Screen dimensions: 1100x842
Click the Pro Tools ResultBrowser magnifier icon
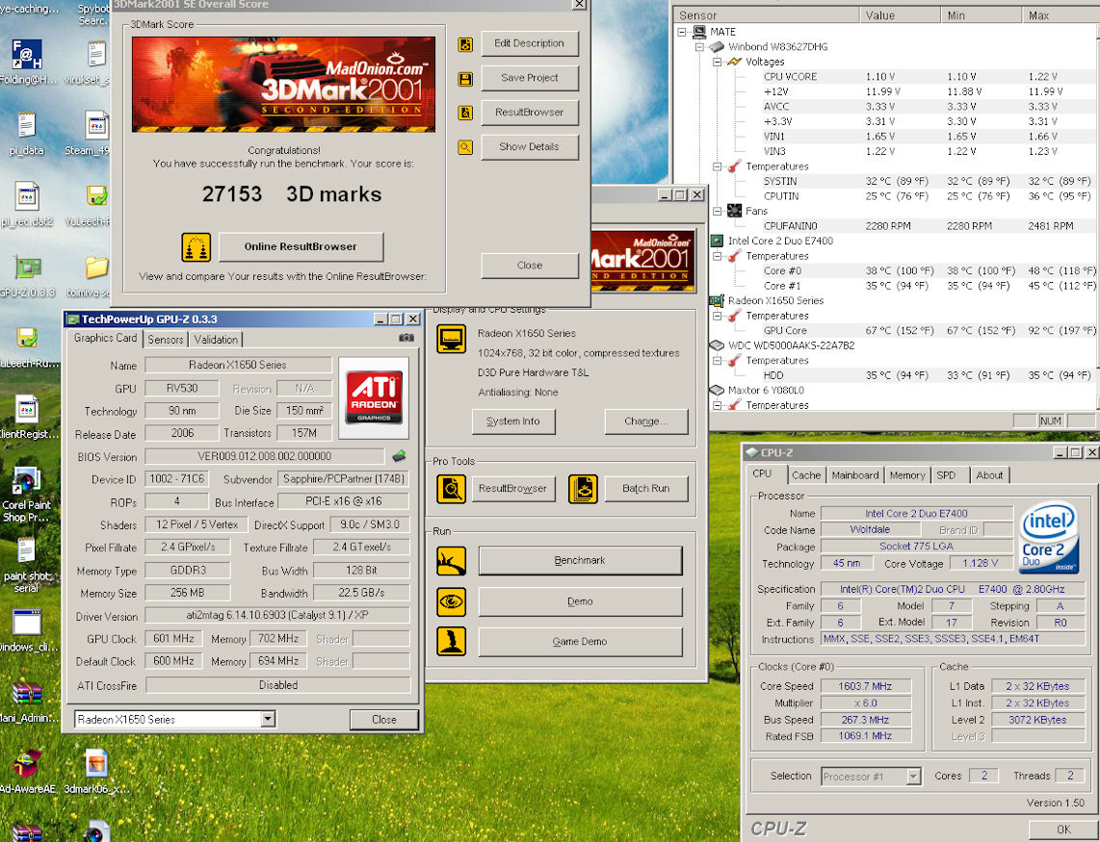451,489
